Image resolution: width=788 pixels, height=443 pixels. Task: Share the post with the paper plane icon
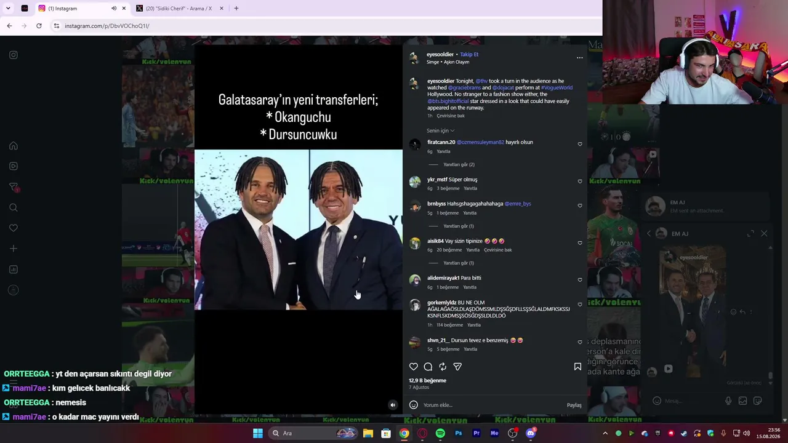click(457, 367)
